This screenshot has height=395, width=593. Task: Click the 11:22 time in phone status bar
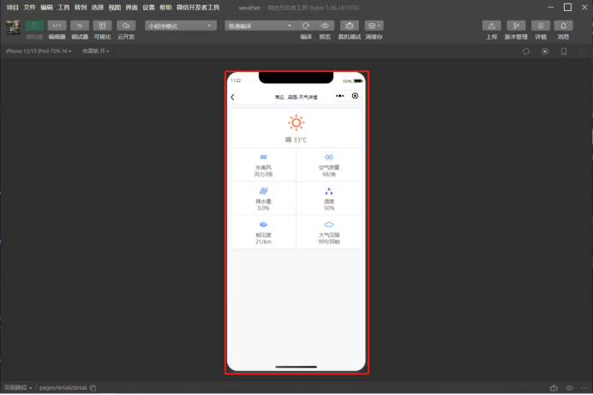click(236, 81)
